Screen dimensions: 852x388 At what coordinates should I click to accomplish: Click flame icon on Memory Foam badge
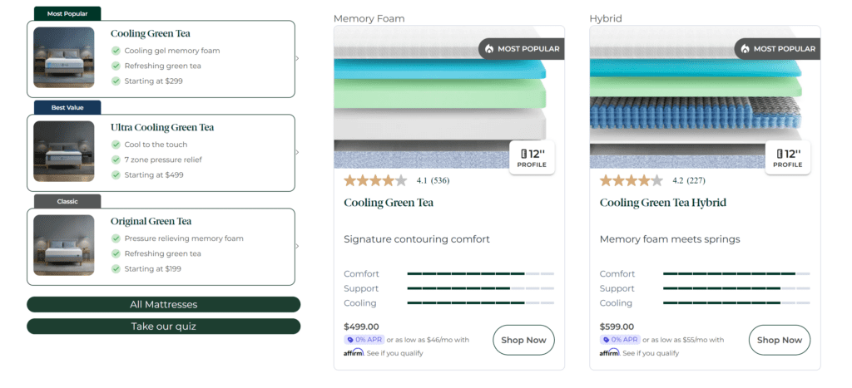click(x=489, y=49)
